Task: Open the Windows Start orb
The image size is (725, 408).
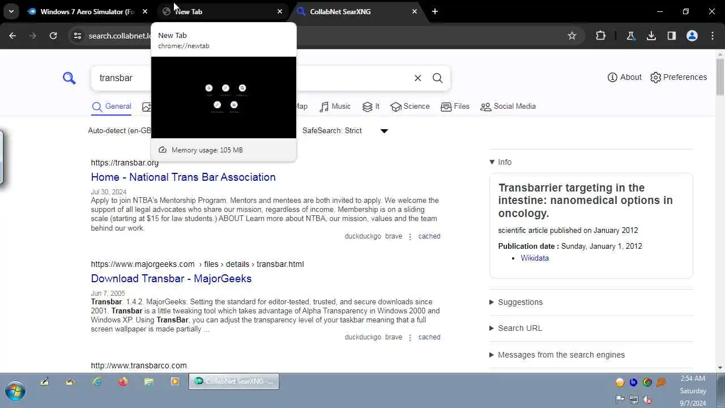Action: [x=15, y=392]
